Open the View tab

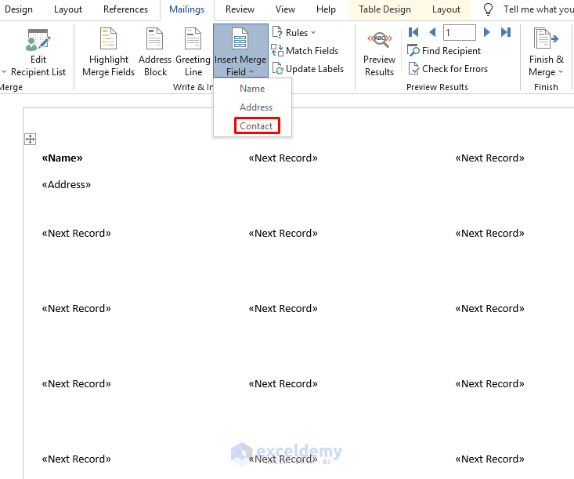point(285,9)
